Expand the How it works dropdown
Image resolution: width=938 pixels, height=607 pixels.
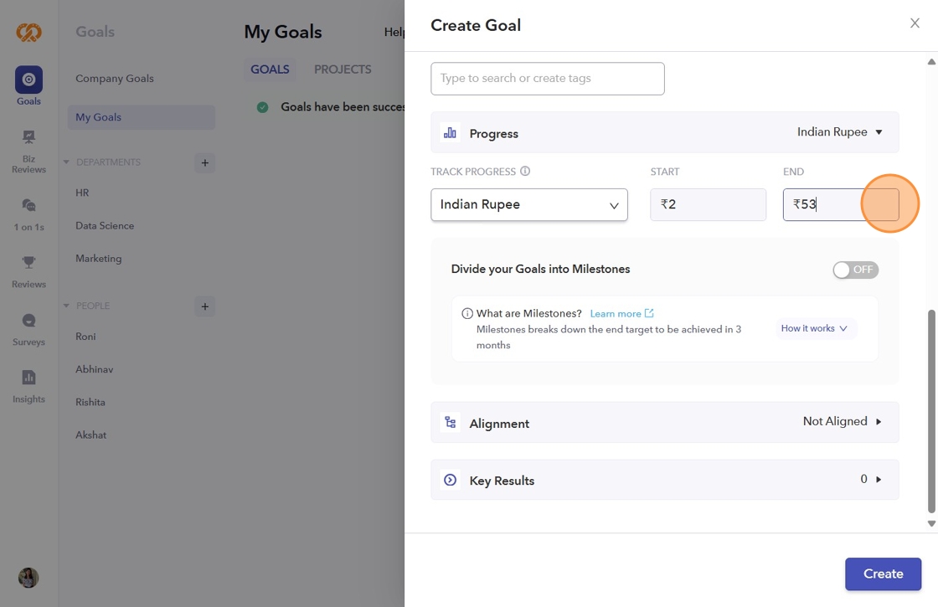[814, 329]
